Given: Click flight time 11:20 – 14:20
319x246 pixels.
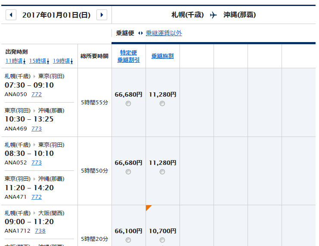Looking at the screenshot, I should pos(29,188).
